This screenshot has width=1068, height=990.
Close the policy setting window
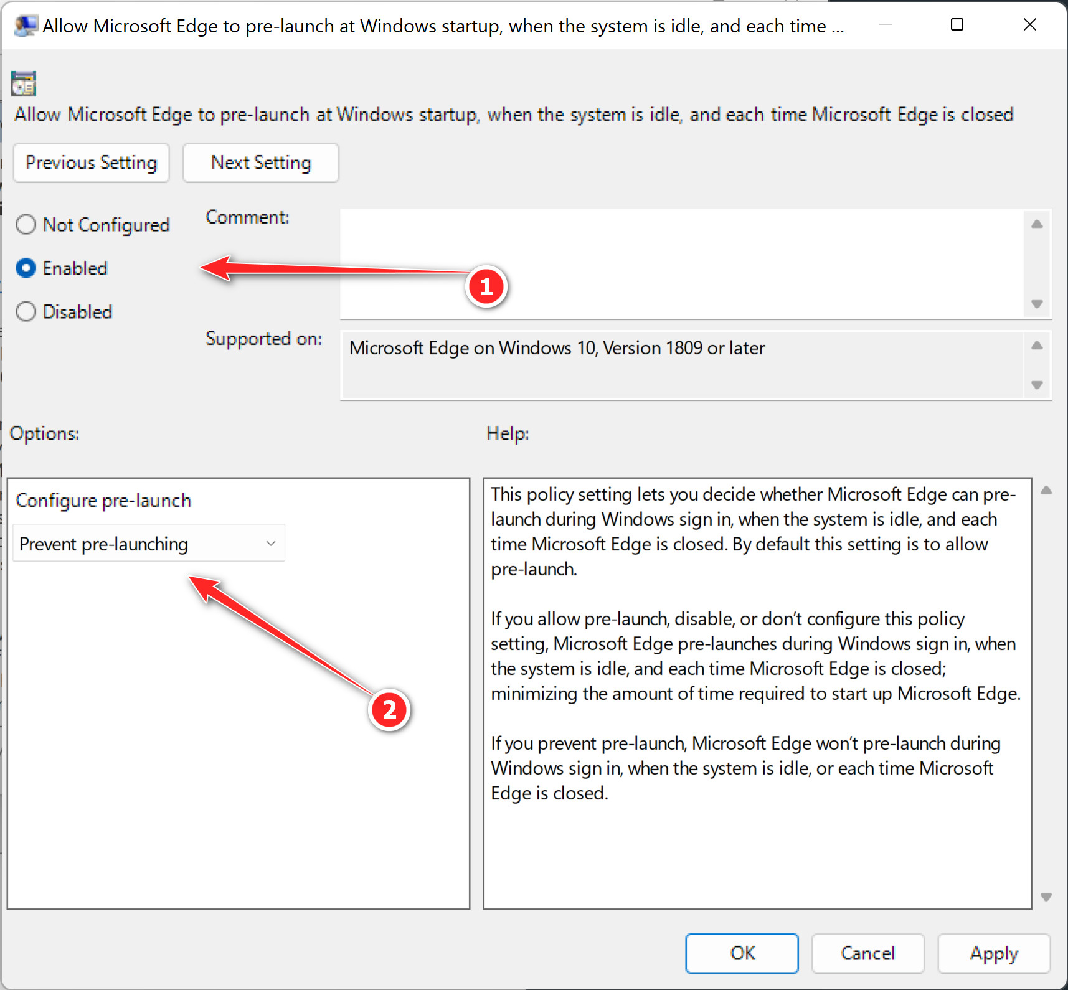[1030, 25]
